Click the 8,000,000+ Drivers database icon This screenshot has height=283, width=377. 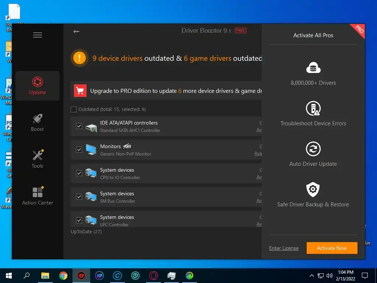[x=313, y=68]
